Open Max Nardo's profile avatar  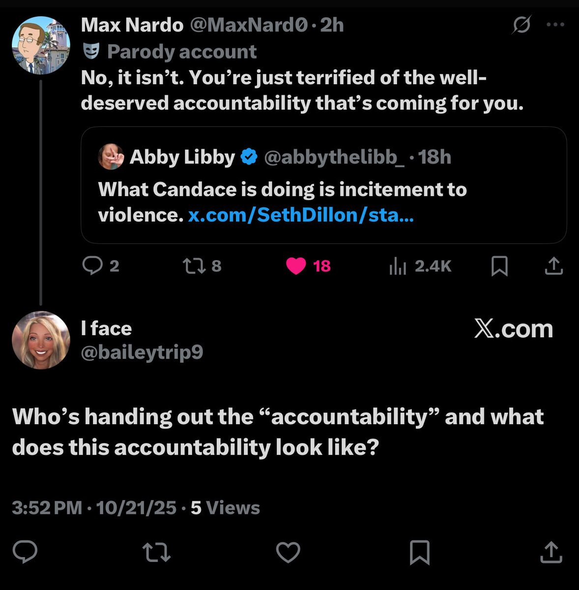[x=41, y=45]
